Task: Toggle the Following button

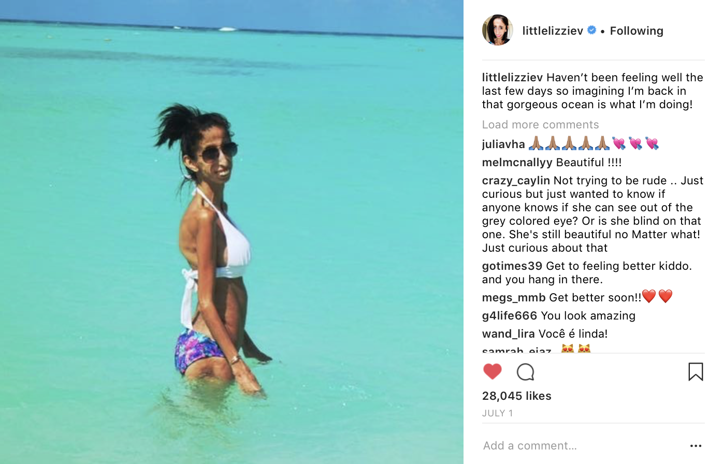Action: (637, 31)
